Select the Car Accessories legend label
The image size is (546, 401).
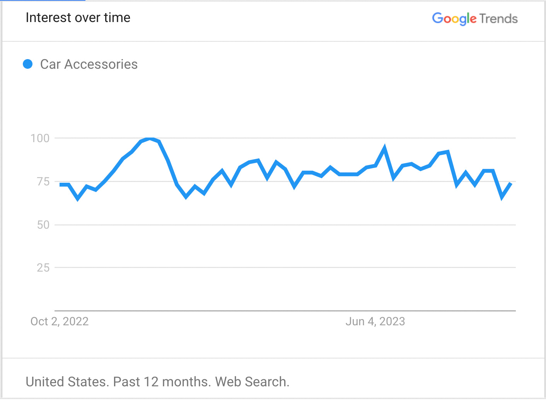[x=89, y=64]
